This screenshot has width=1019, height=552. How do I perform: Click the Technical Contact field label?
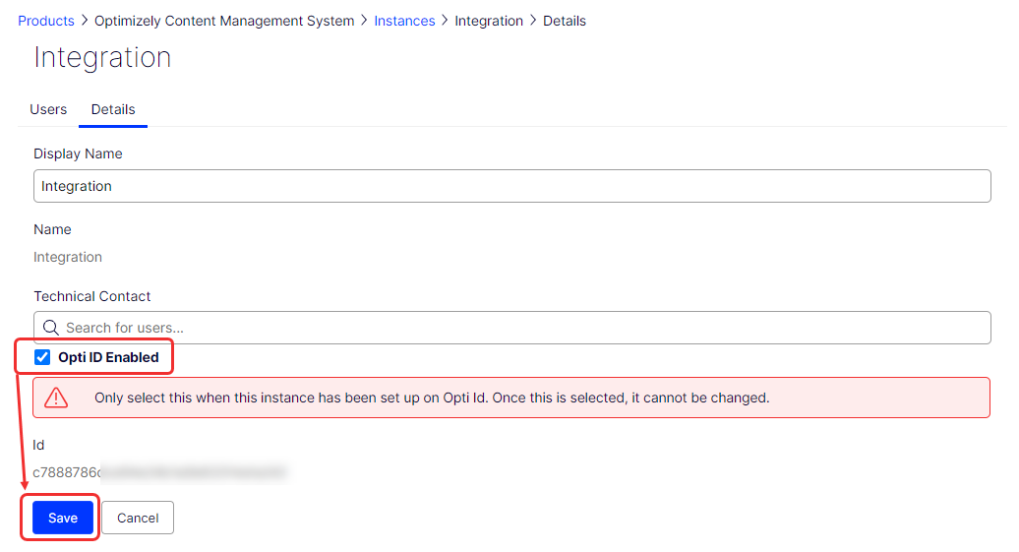point(92,296)
